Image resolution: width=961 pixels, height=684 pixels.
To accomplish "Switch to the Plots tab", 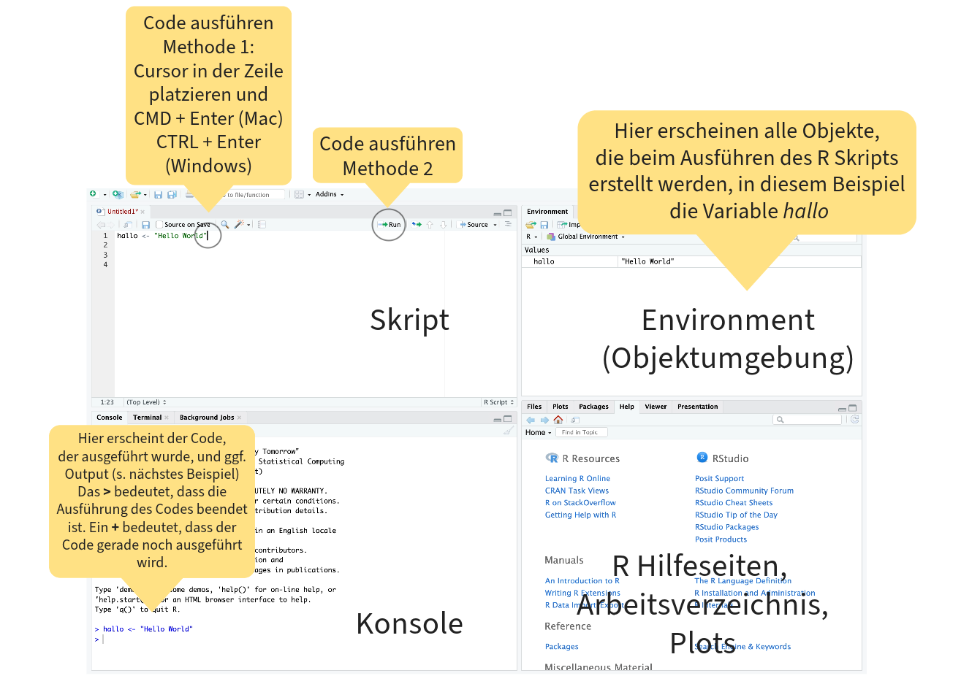I will pyautogui.click(x=560, y=407).
